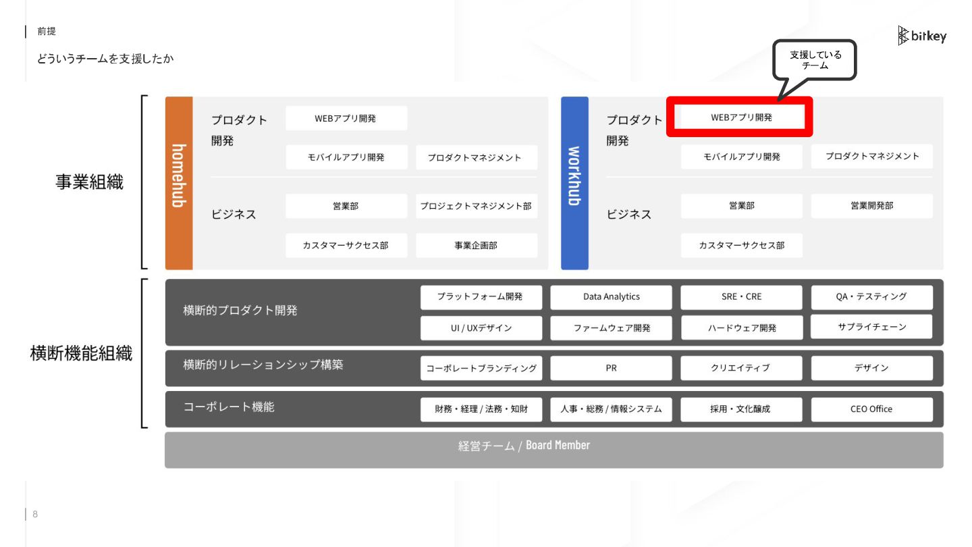Select page number 8
The height and width of the screenshot is (547, 972).
pyautogui.click(x=35, y=515)
